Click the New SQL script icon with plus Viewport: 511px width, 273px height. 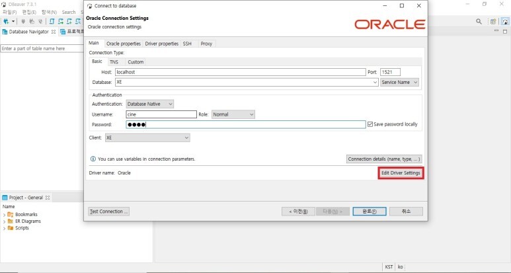click(69, 22)
